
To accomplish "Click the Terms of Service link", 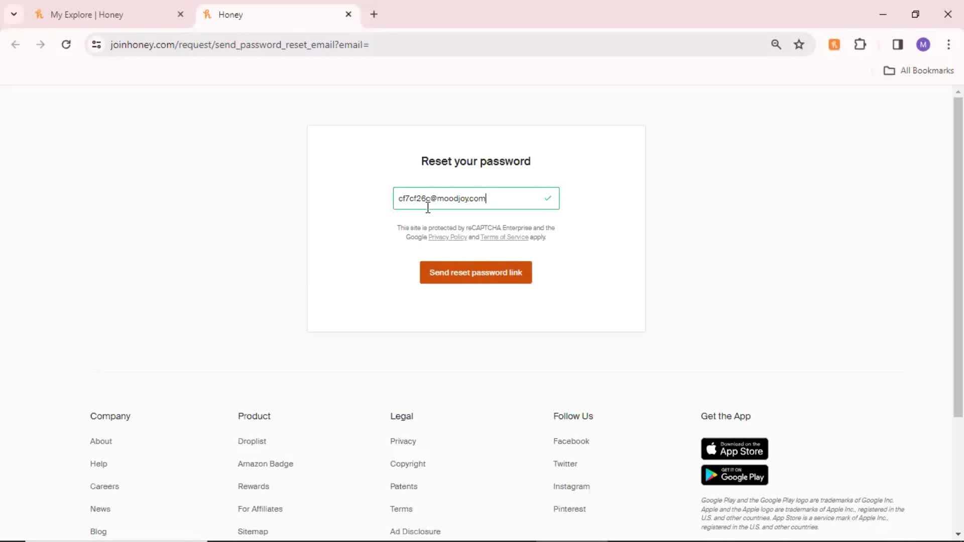I will (504, 237).
